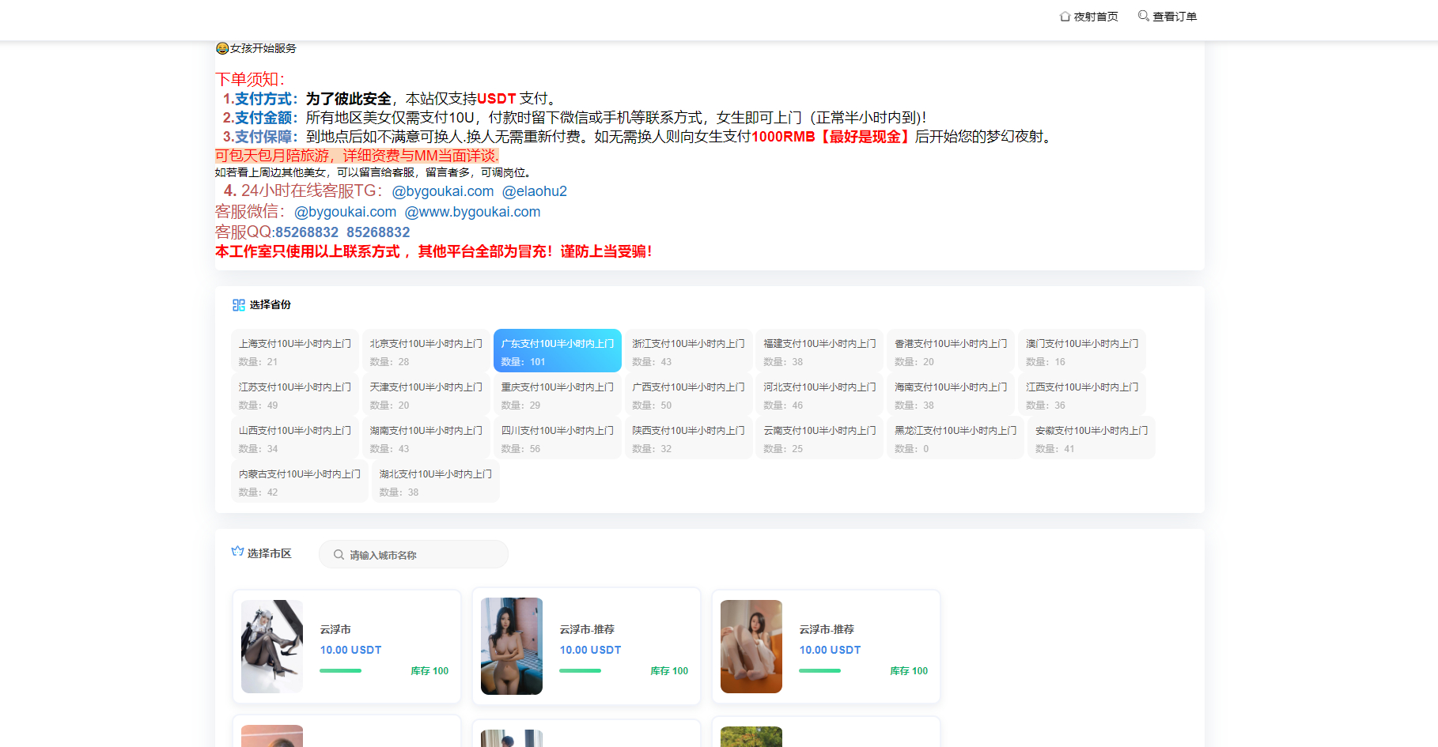The height and width of the screenshot is (747, 1438).
Task: Click the crown icon next to 选择市区
Action: point(237,552)
